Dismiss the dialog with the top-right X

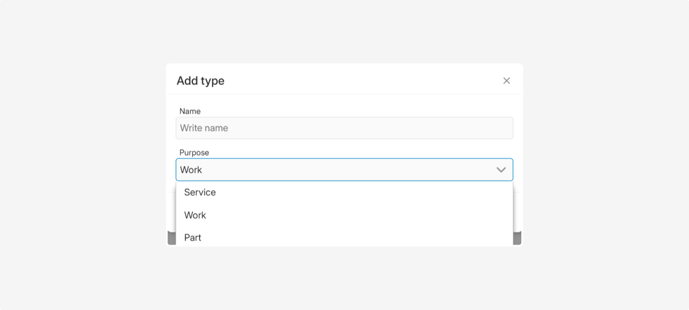pos(506,81)
